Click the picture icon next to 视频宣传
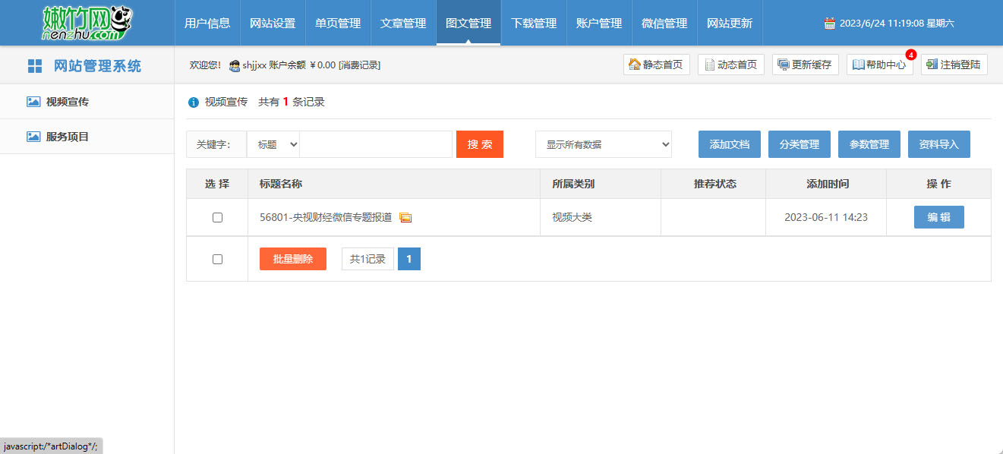 (x=33, y=102)
